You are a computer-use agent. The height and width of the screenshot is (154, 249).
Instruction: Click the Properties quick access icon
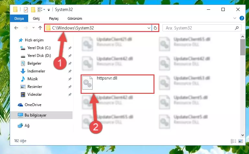(26, 10)
